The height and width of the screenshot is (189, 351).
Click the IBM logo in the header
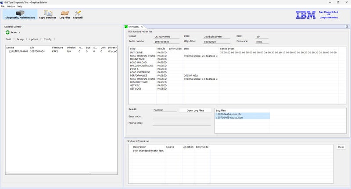coord(305,15)
